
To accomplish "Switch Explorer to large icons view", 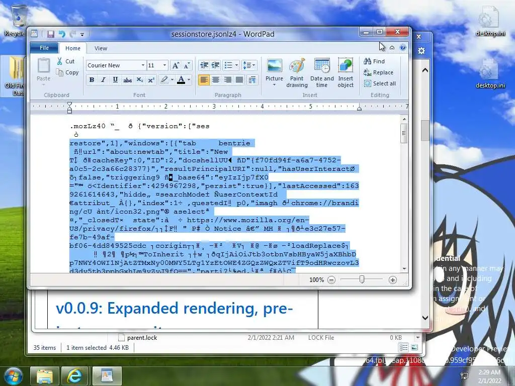I will (414, 347).
